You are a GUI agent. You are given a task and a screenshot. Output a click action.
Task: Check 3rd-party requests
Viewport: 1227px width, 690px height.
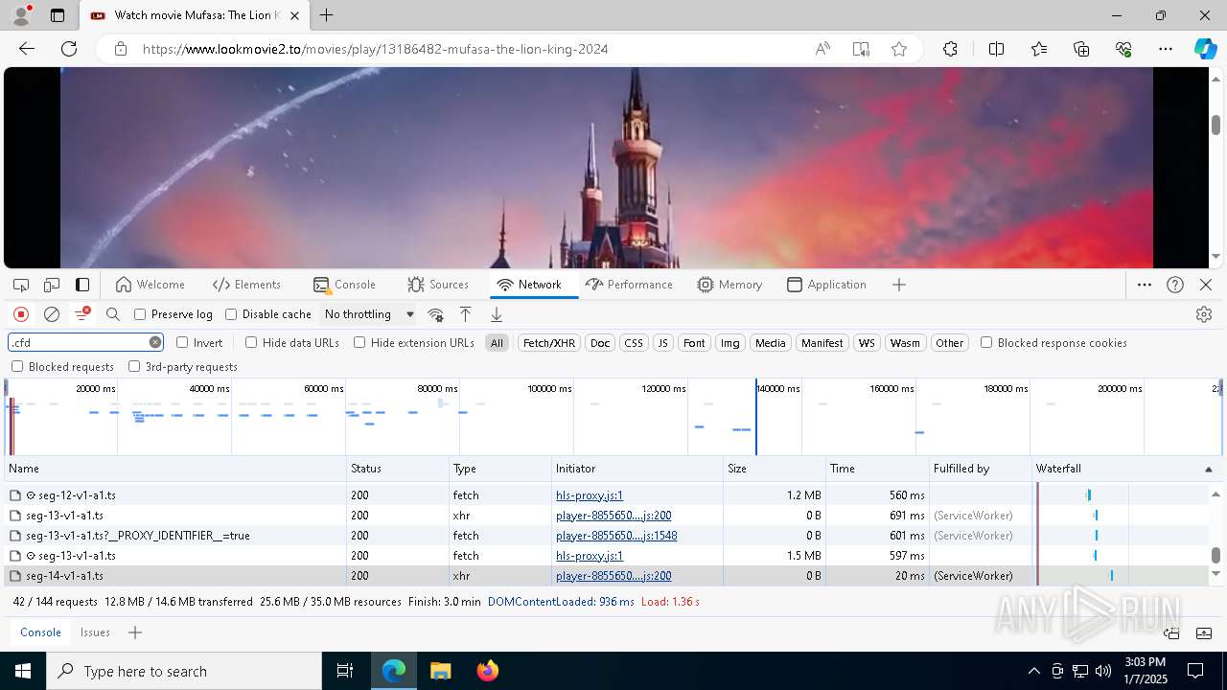[x=134, y=366]
